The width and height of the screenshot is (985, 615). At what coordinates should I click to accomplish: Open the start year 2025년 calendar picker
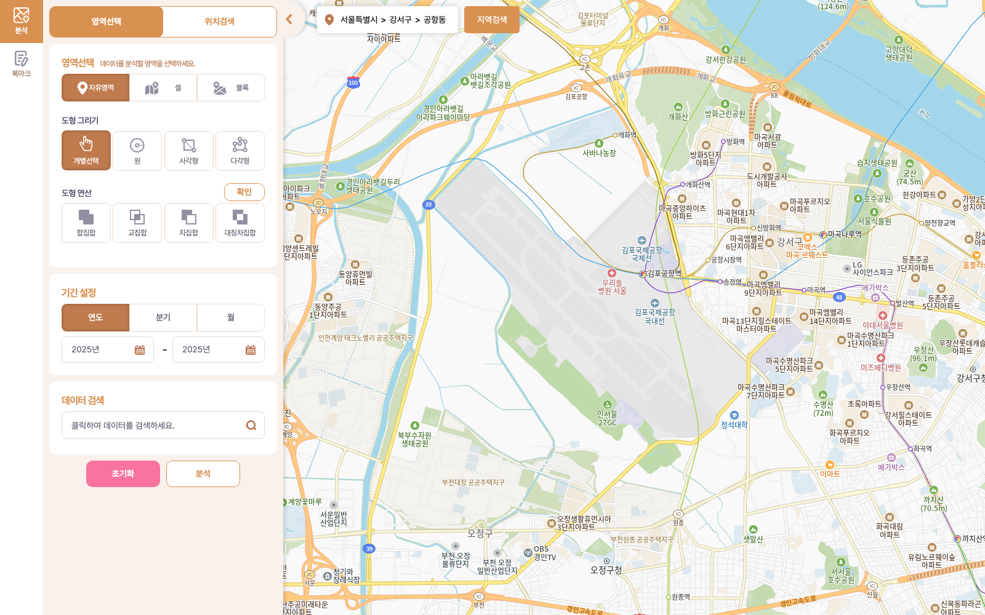[x=140, y=350]
